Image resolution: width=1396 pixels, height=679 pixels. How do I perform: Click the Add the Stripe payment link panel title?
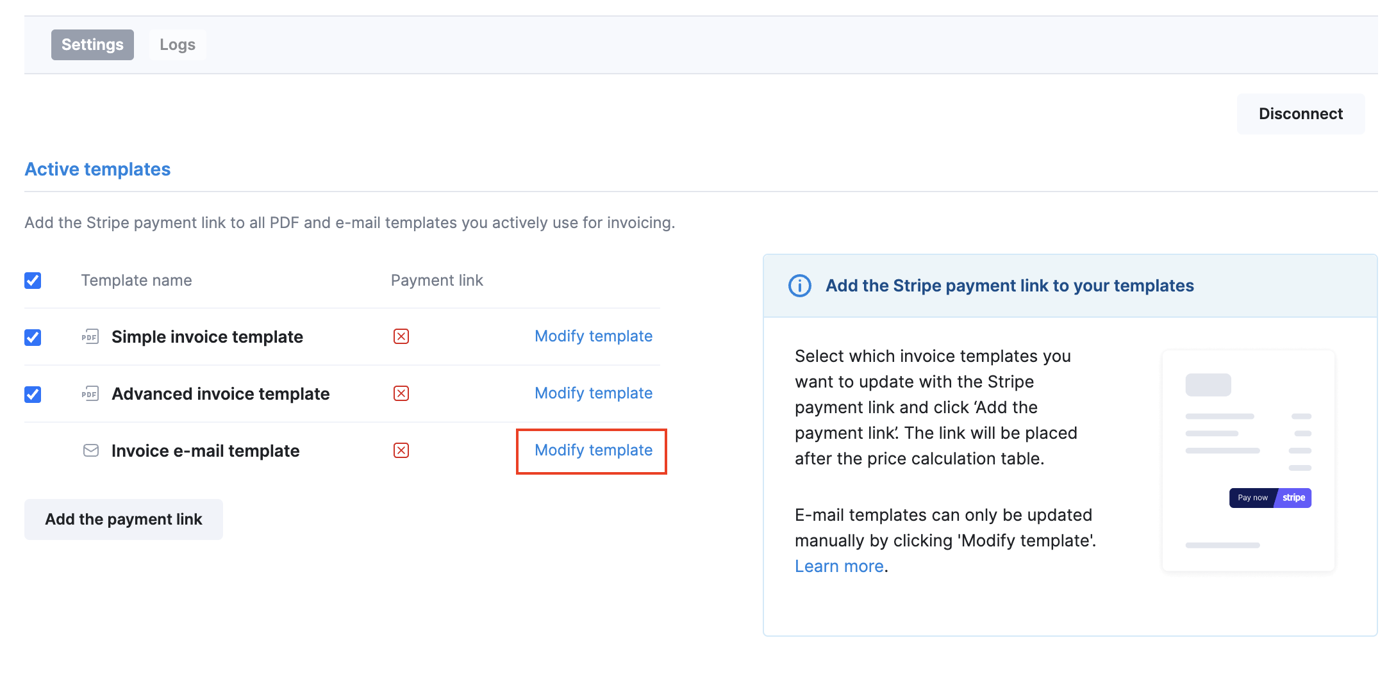coord(1010,286)
